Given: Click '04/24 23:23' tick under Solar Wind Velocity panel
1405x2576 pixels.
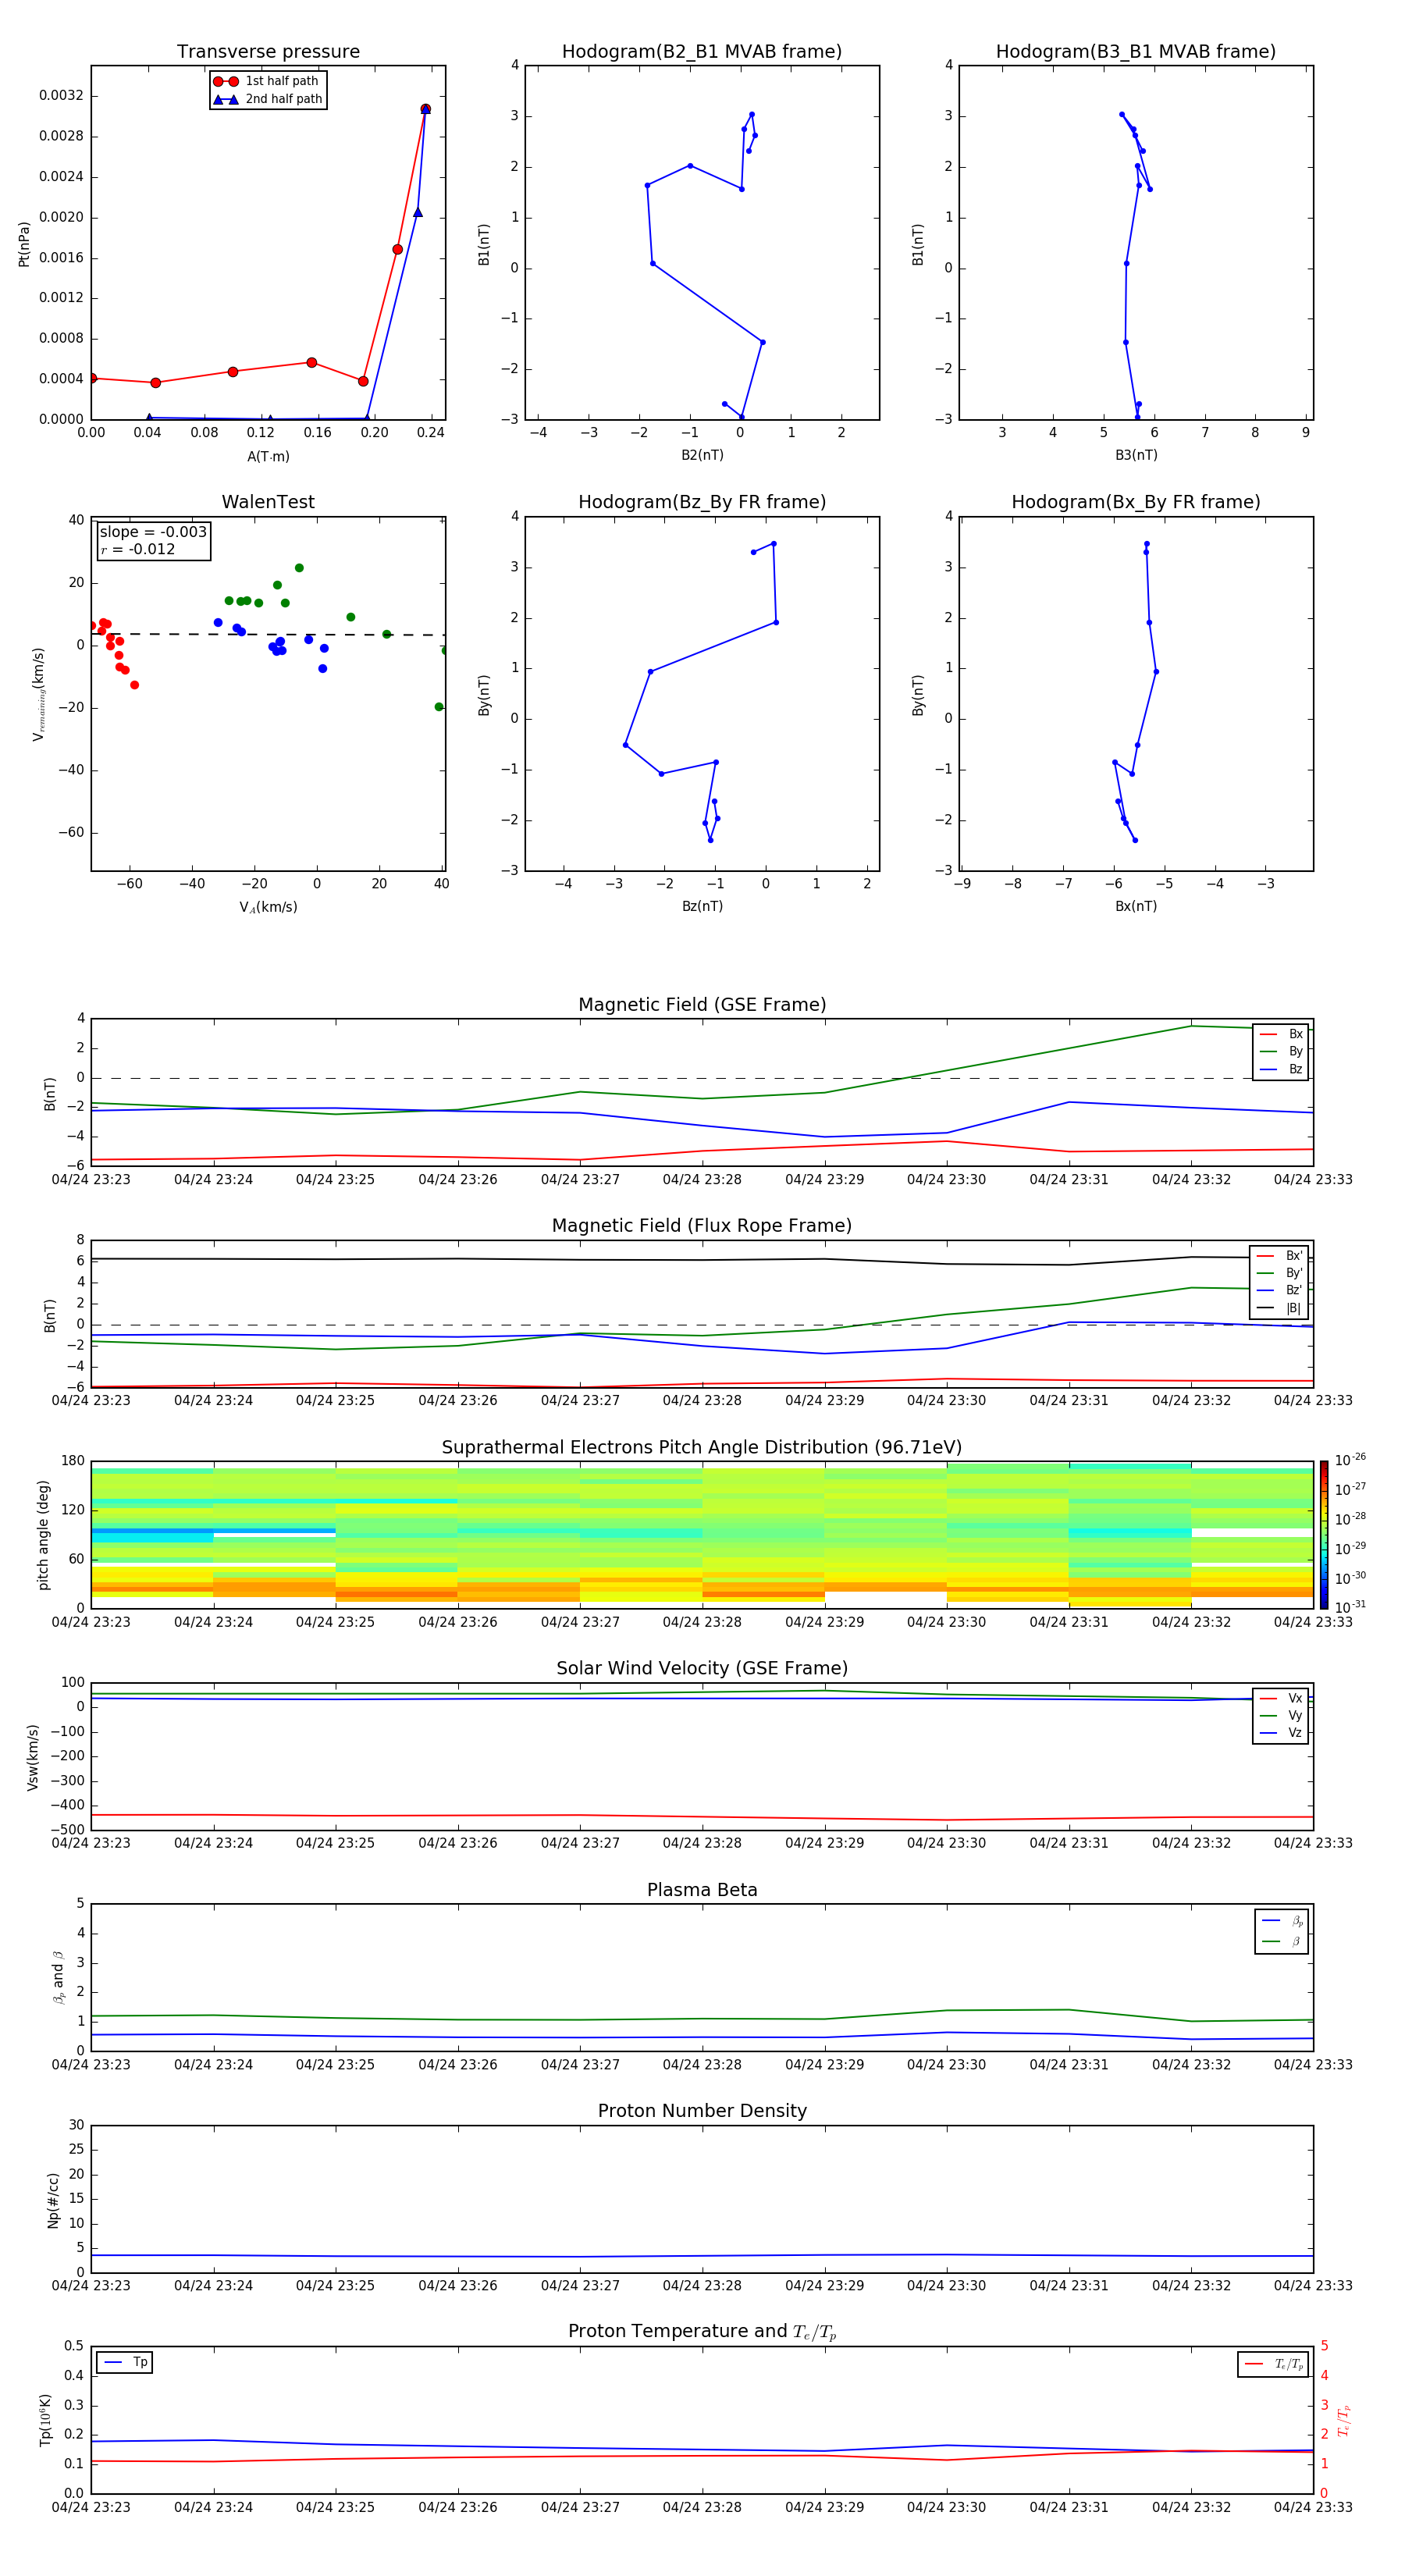Looking at the screenshot, I should [91, 1843].
